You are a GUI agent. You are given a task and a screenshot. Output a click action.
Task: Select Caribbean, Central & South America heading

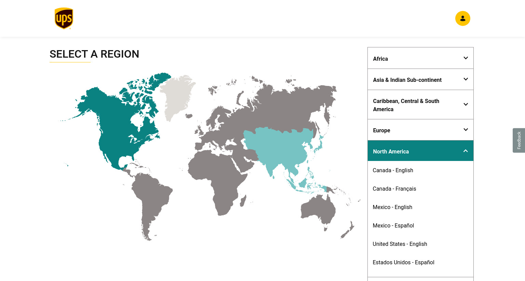pyautogui.click(x=420, y=105)
